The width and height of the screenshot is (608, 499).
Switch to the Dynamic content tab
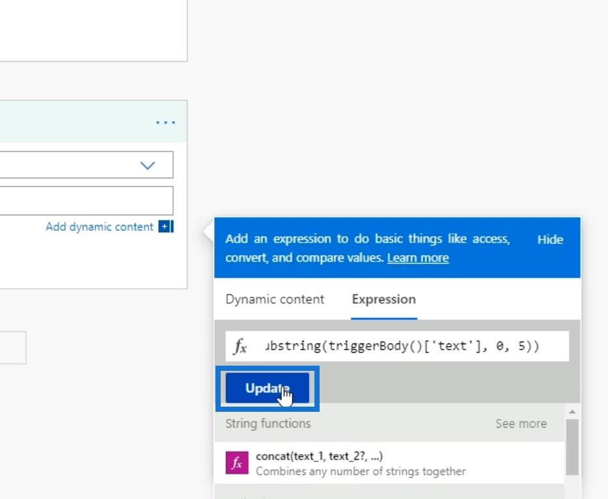(275, 299)
